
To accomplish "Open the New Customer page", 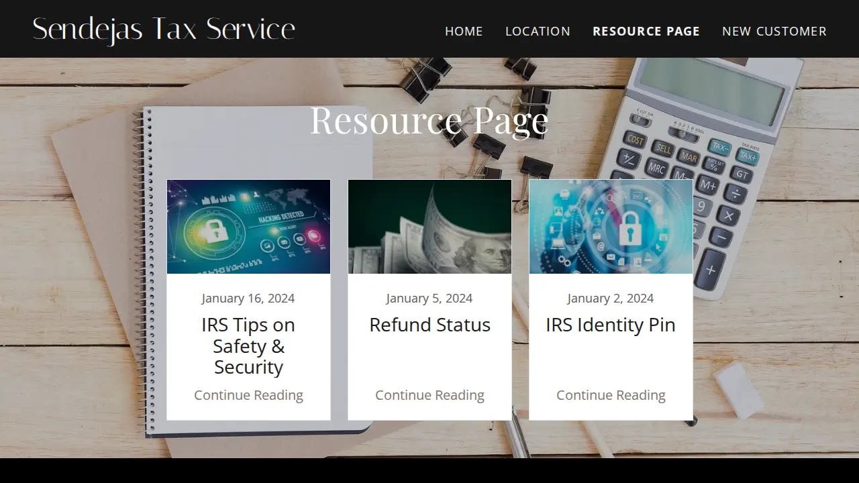I will 774,32.
